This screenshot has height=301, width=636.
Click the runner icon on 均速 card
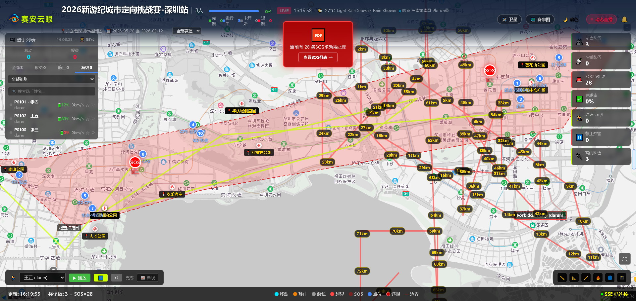(579, 118)
